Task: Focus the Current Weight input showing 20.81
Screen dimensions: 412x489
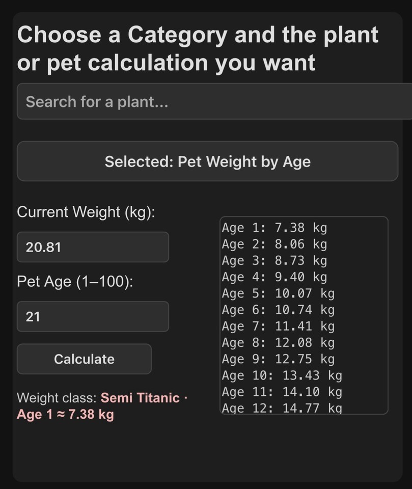Action: click(x=93, y=248)
